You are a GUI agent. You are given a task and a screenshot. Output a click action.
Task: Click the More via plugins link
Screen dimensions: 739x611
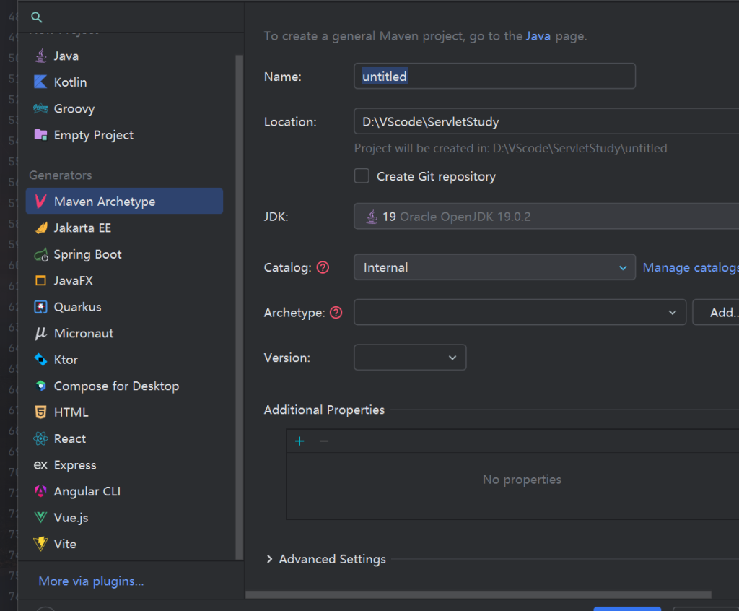coord(91,581)
